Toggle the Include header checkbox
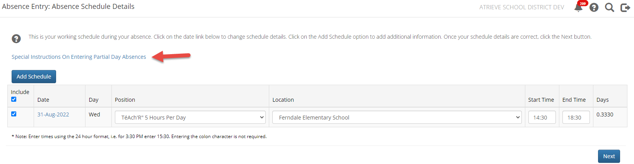Screen dimensions: 634x164 pyautogui.click(x=14, y=99)
